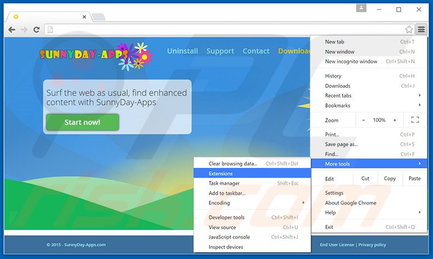This screenshot has width=433, height=259.
Task: Click the 2015 SunnyDay-Apps.com copyright text
Action: pyautogui.click(x=76, y=245)
